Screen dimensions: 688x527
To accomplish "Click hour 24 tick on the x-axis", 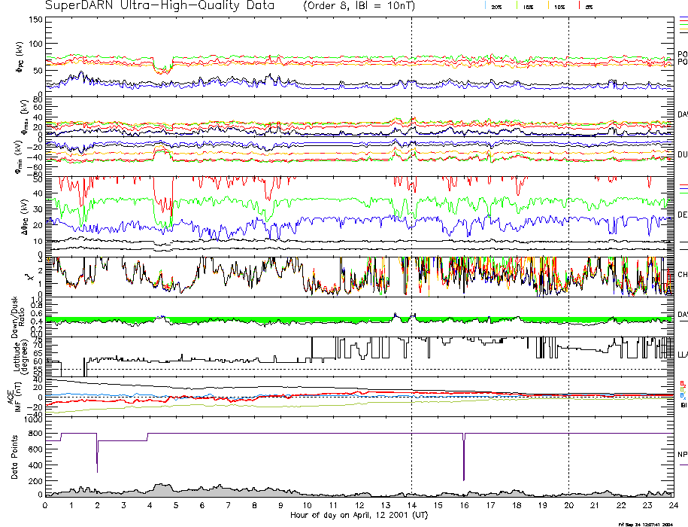I will (673, 506).
